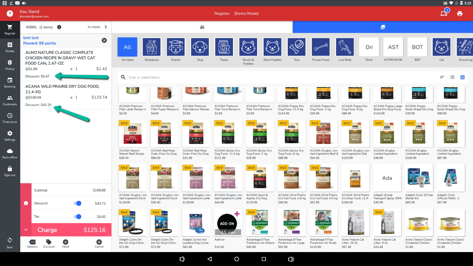This screenshot has width=473, height=266.
Task: Toggle the Discount switch off
Action: tap(78, 203)
